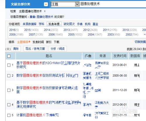The image size is (146, 121).
Task: Tick the checkbox for result 4
Action: click(9, 105)
